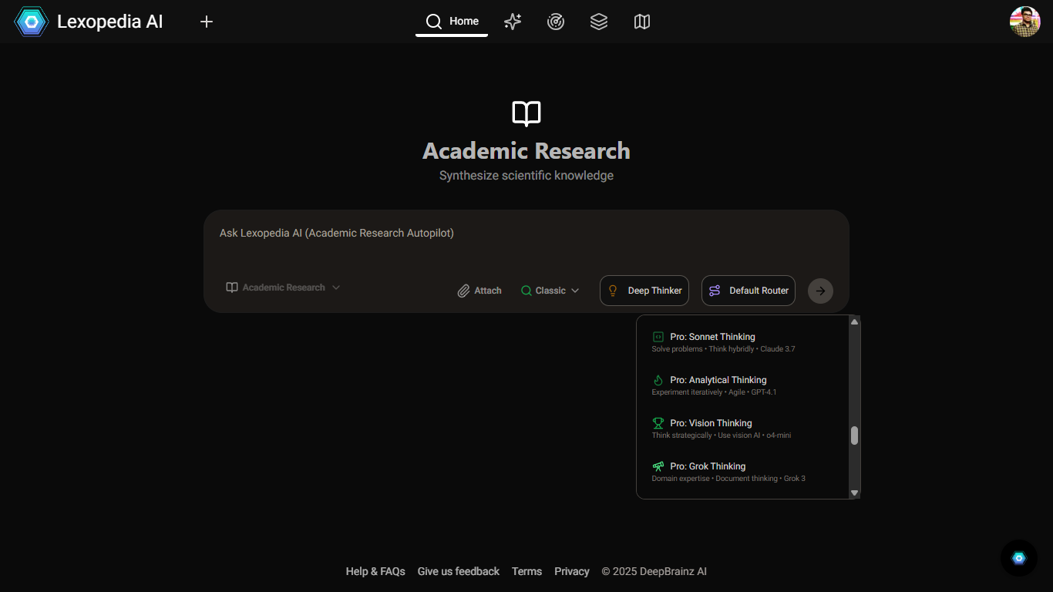
Task: Open the Classic search mode dropdown
Action: tap(550, 291)
